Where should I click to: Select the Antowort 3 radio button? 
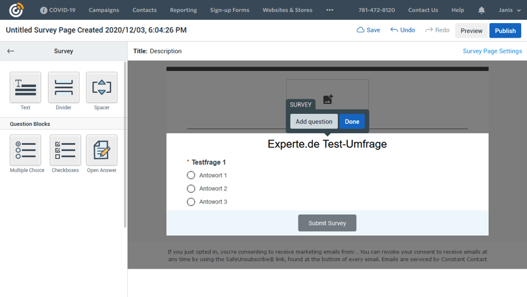tap(191, 202)
